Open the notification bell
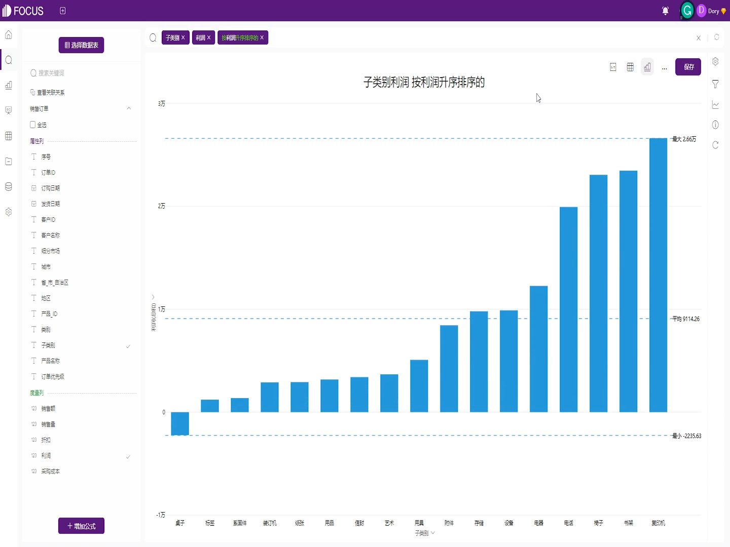730x547 pixels. coord(665,11)
